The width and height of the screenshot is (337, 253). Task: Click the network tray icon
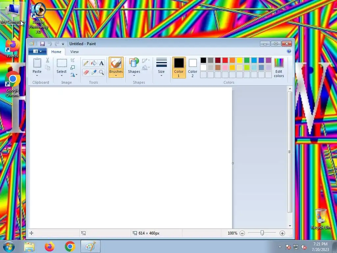(x=296, y=247)
